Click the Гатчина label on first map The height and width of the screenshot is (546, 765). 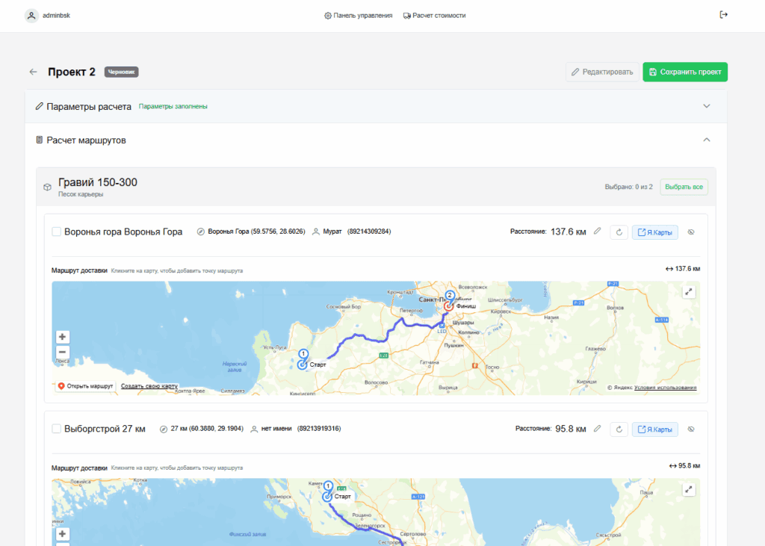pyautogui.click(x=430, y=362)
